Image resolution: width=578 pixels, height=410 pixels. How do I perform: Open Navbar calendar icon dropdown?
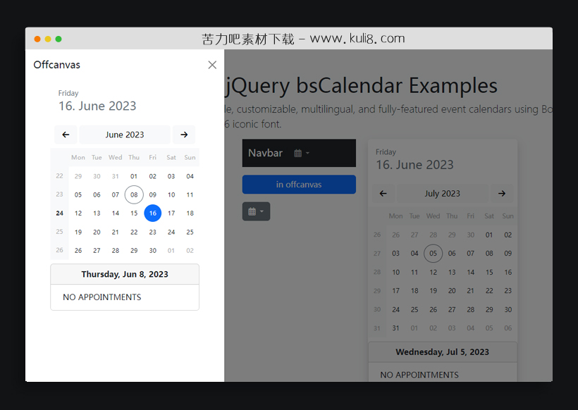tap(301, 153)
